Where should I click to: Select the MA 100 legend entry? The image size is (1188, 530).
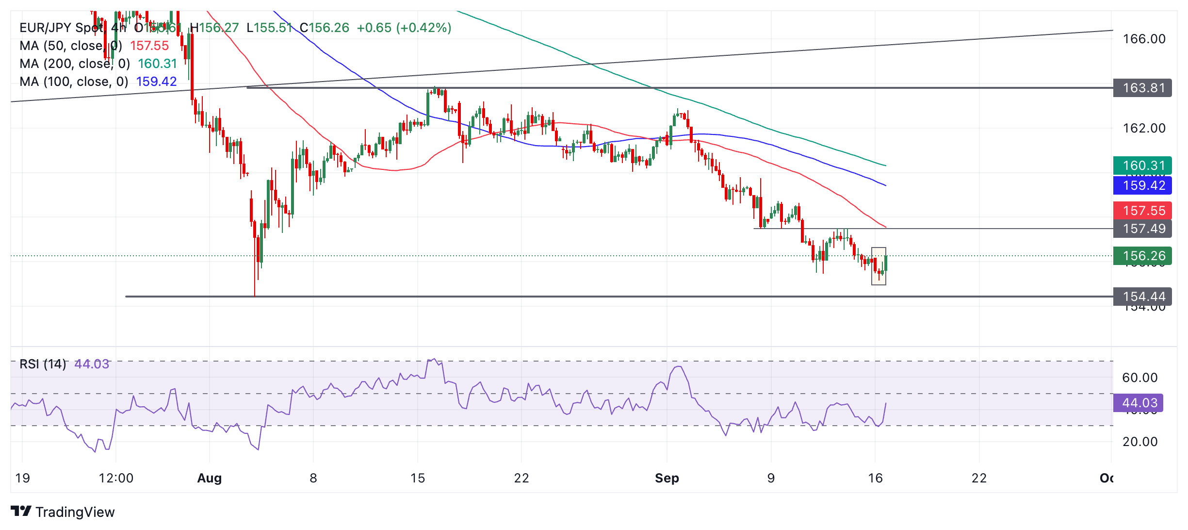pyautogui.click(x=98, y=82)
